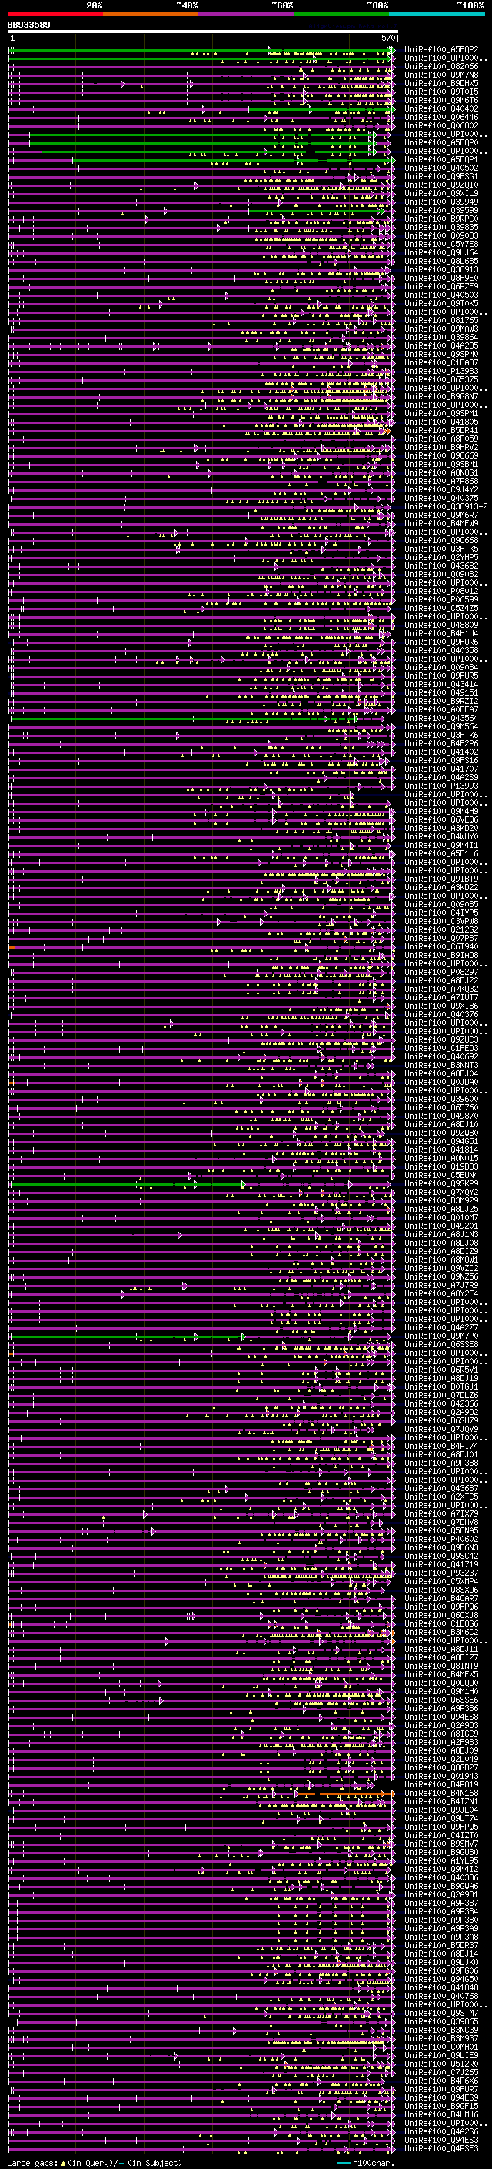Click hit label UniRef100_Q43682

[x=441, y=566]
